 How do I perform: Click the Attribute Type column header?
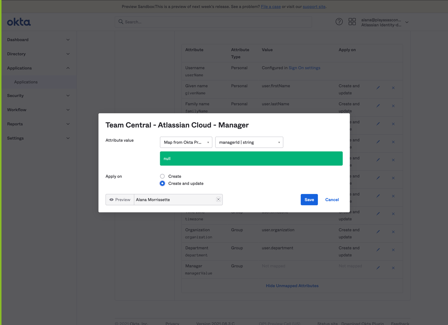(x=240, y=53)
